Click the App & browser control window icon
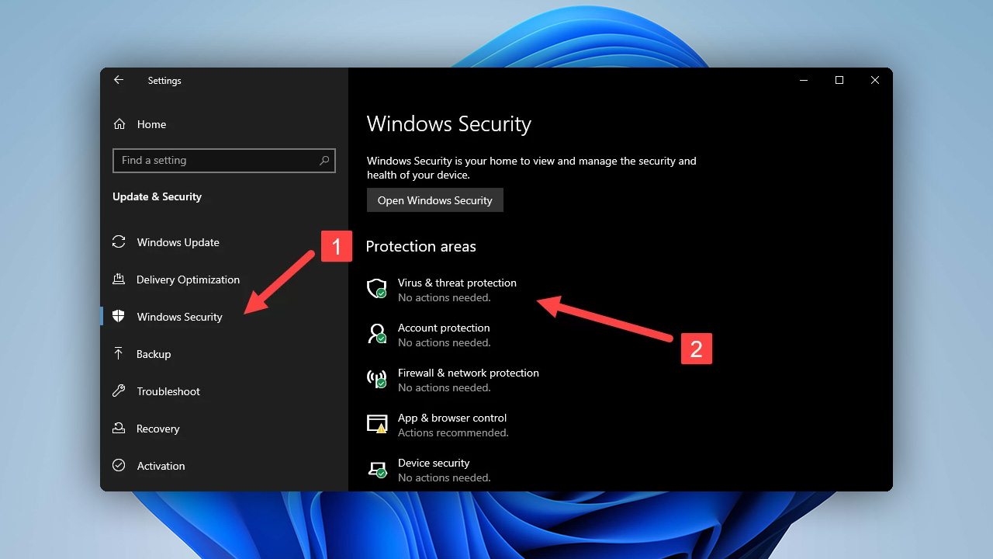This screenshot has width=993, height=559. tap(376, 424)
